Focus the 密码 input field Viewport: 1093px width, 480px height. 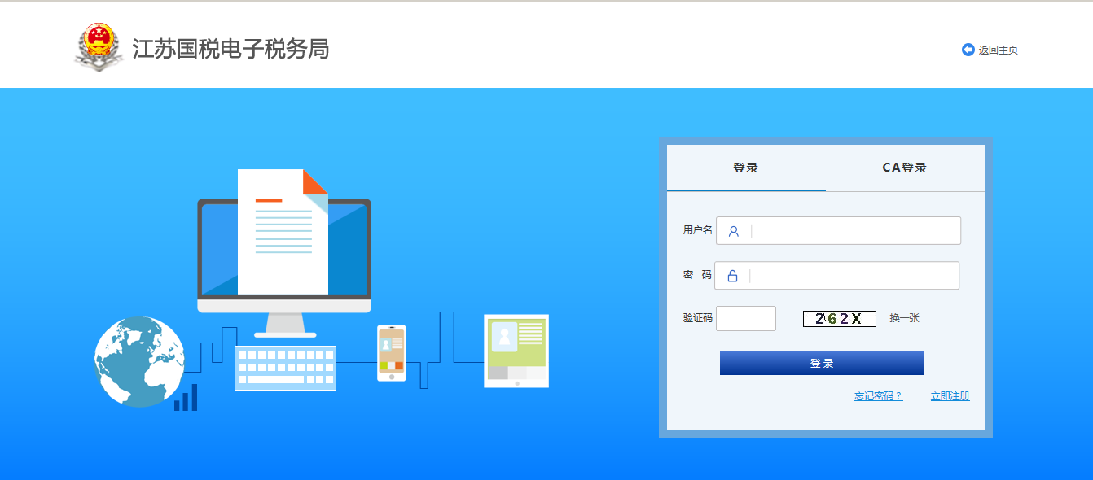click(837, 275)
